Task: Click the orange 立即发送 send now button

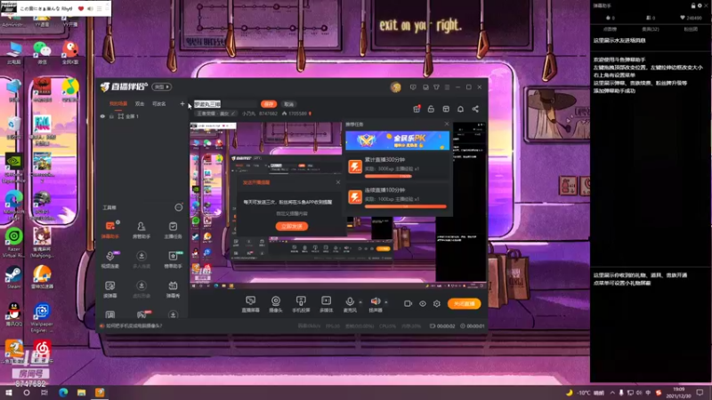Action: [x=292, y=227]
